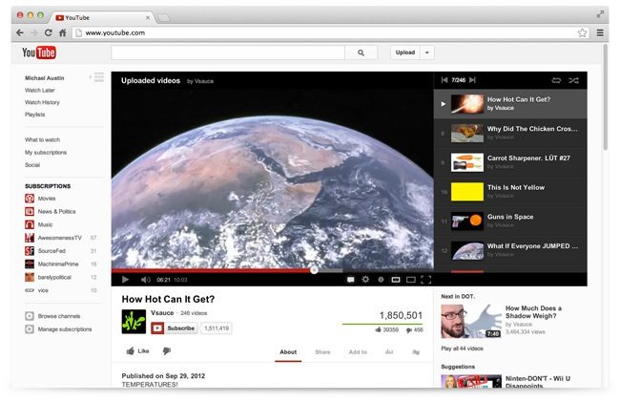620x401 pixels.
Task: Toggle playlist repeat/loop
Action: (555, 80)
